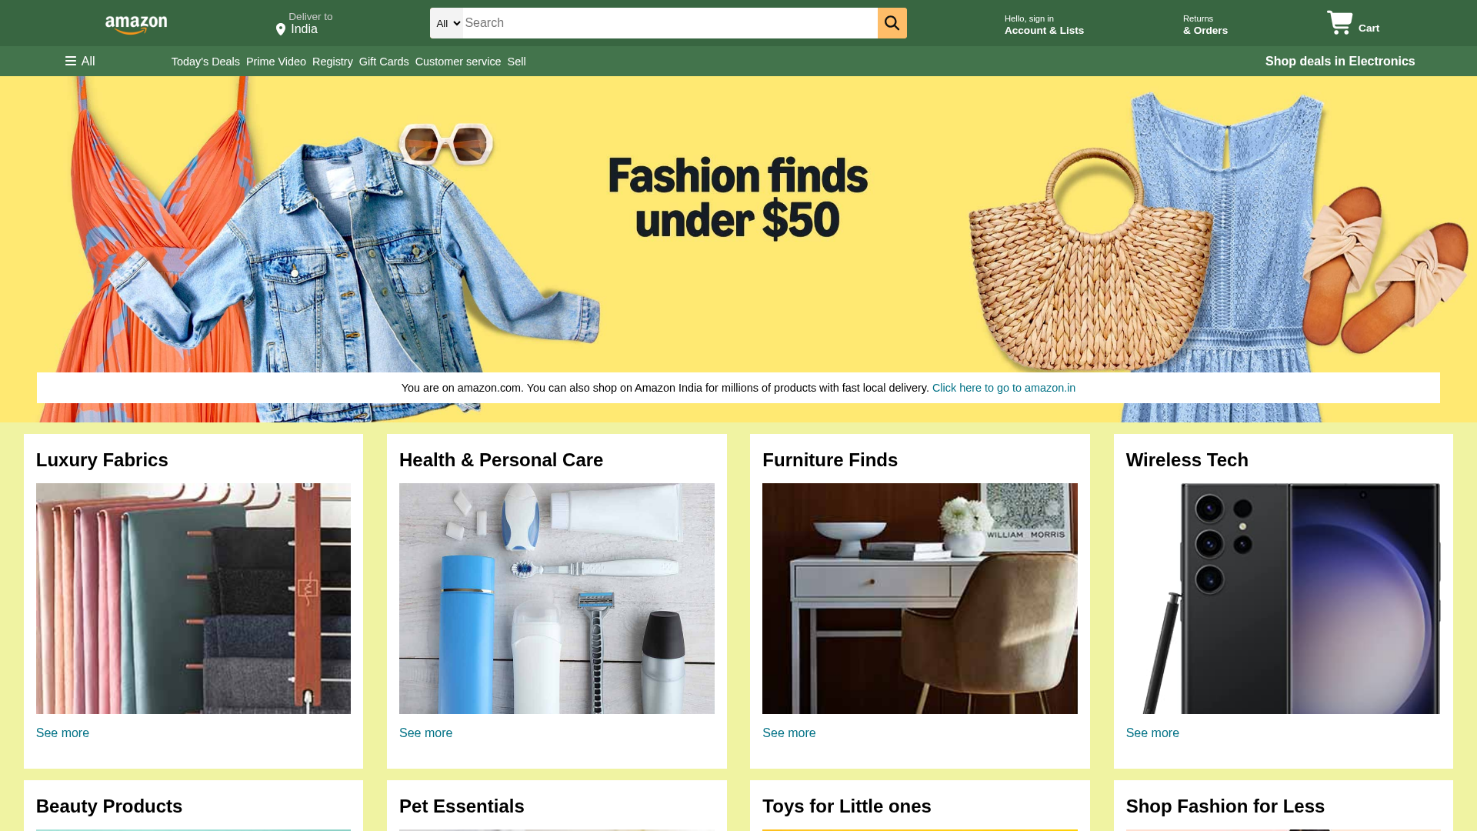Click the Amazon logo
This screenshot has width=1477, height=831.
point(136,25)
